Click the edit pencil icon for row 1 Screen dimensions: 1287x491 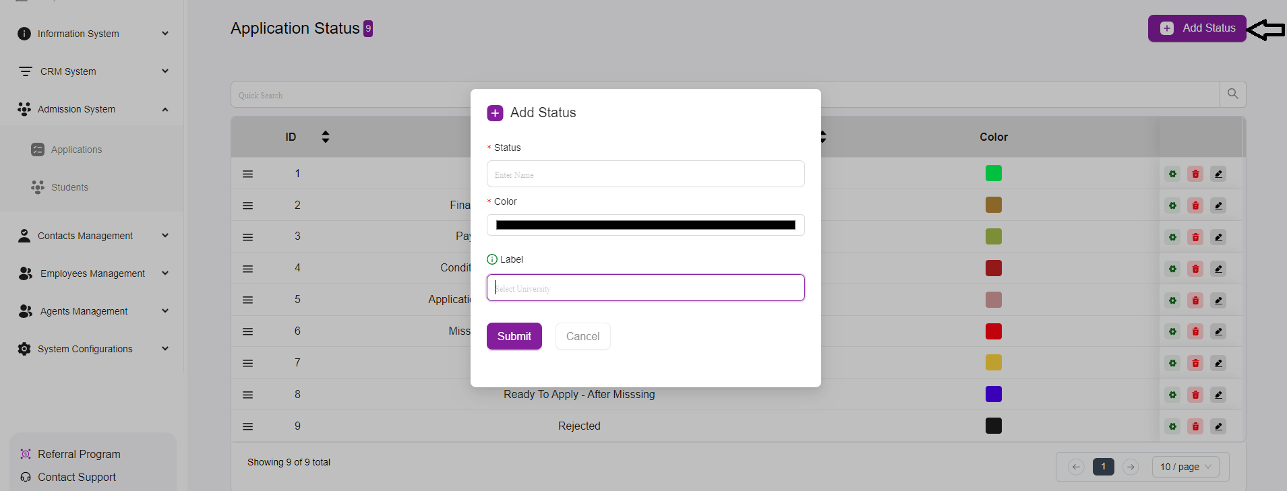click(1218, 174)
